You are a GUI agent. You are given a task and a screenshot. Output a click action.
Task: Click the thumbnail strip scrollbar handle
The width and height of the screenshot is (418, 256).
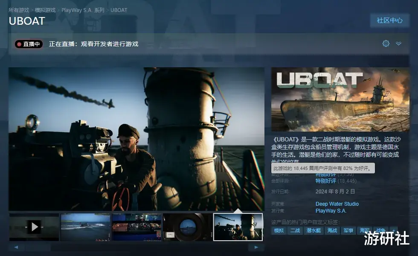point(38,247)
